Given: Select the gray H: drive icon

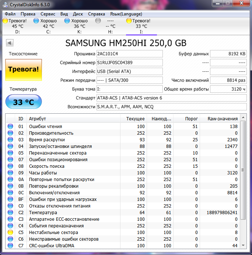Looking at the screenshot, I should [98, 21].
